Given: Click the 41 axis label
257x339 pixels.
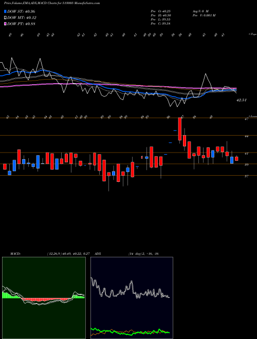Looking at the screenshot, I should coord(246,154).
